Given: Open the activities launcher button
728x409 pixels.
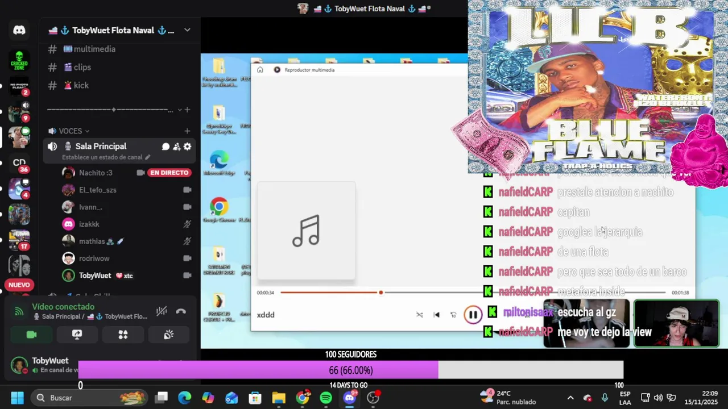Looking at the screenshot, I should [123, 335].
